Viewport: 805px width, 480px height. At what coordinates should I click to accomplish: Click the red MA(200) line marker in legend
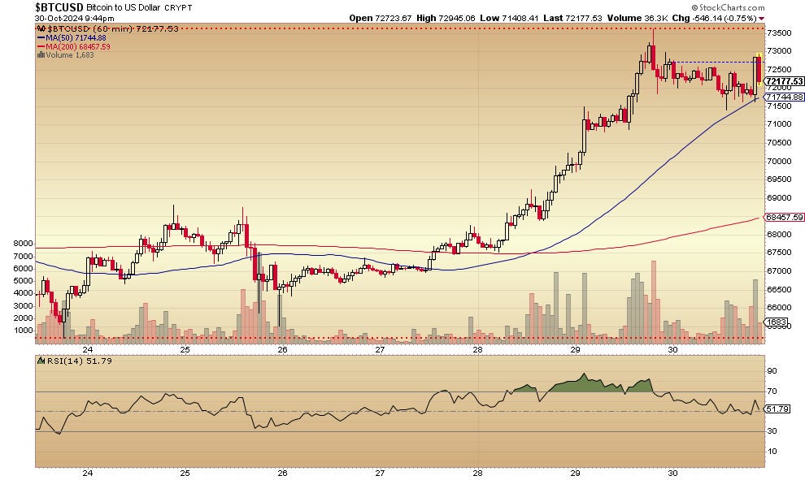pos(41,46)
